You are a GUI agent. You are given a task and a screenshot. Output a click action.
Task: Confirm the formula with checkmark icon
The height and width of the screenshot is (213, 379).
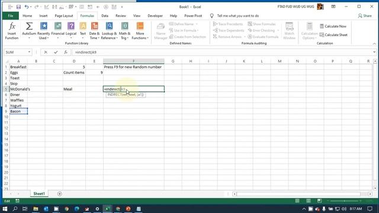pos(56,52)
